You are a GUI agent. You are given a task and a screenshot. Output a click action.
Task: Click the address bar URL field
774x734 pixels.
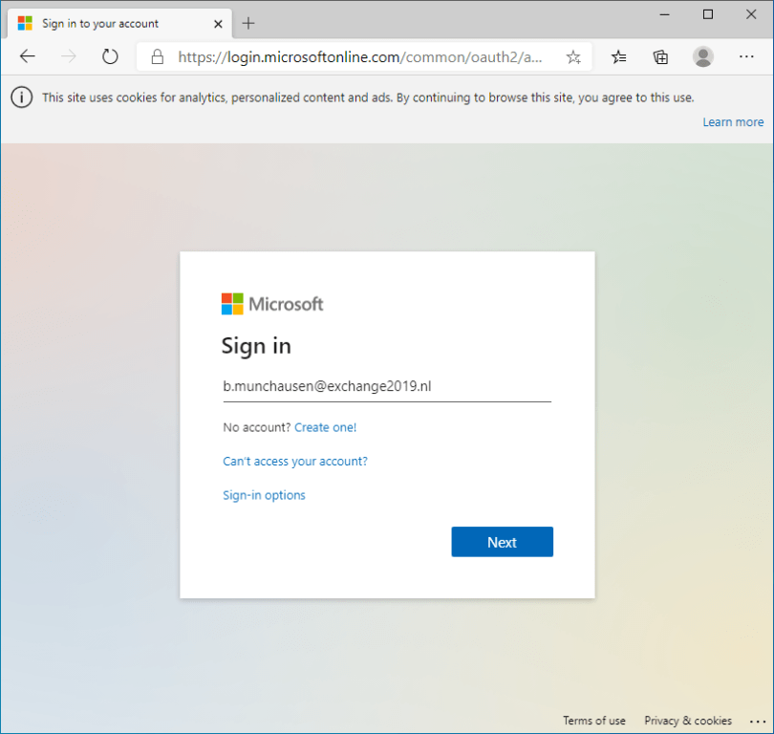pyautogui.click(x=363, y=57)
